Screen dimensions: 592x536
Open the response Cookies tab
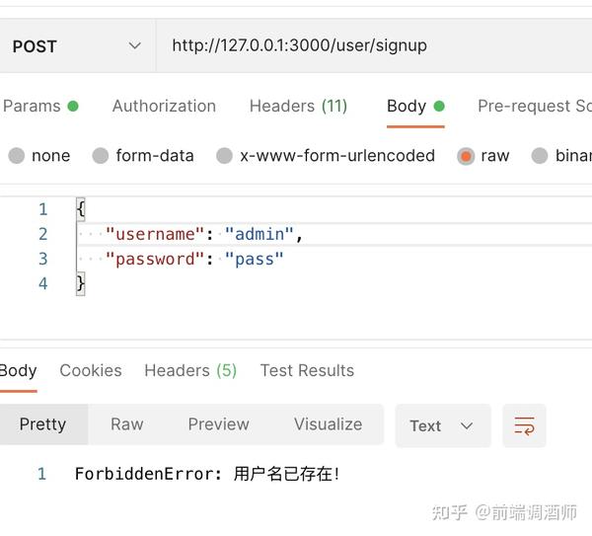tap(91, 370)
